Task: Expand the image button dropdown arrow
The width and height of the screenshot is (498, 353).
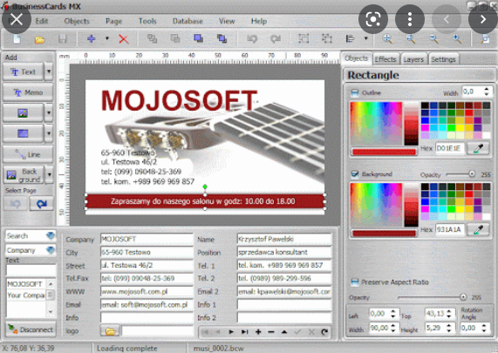Action: coord(49,112)
